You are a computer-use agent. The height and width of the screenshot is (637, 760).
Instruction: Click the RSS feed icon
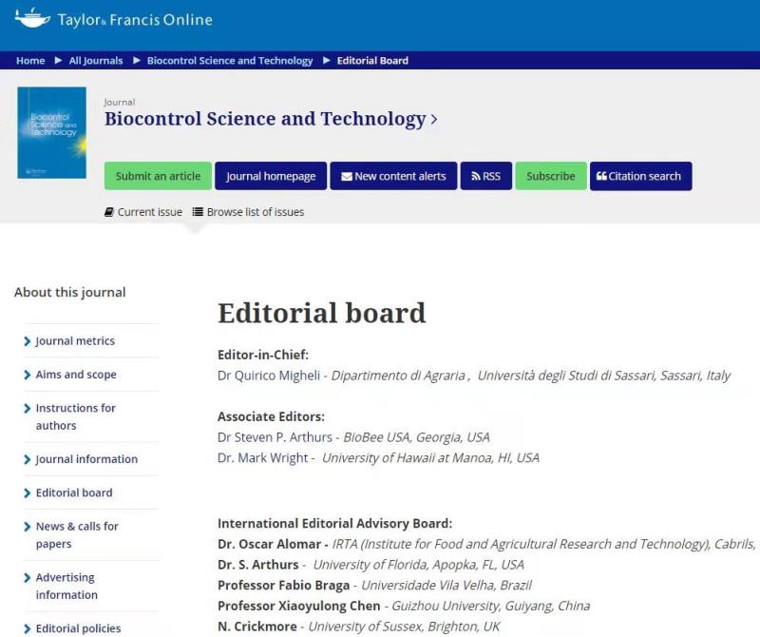[x=476, y=176]
